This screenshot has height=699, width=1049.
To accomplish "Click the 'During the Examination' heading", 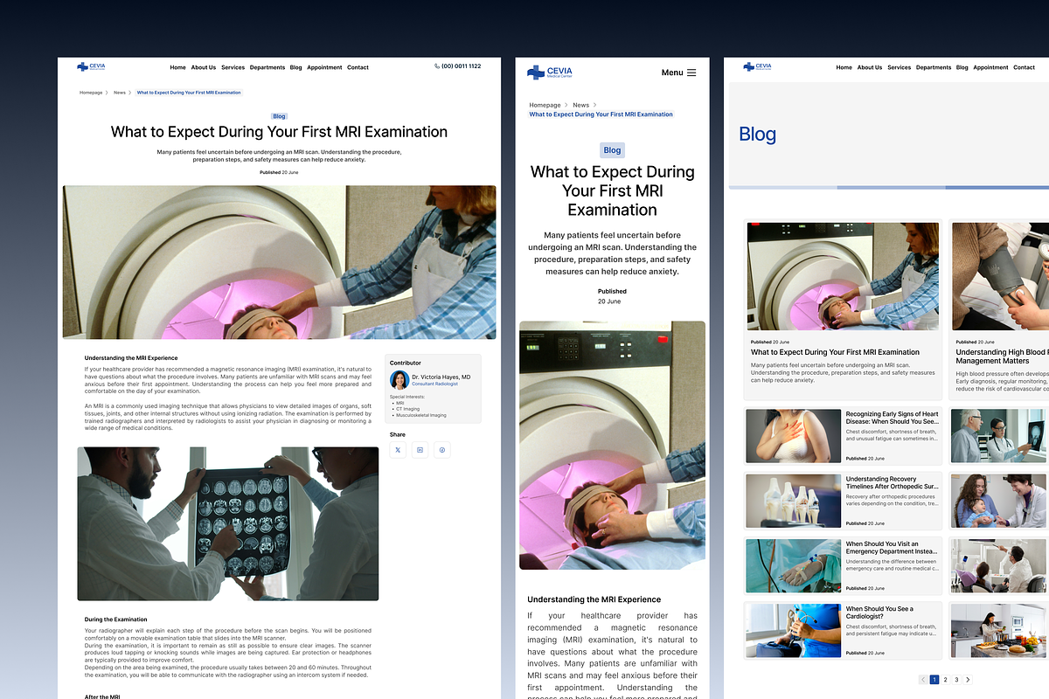I will pyautogui.click(x=116, y=619).
